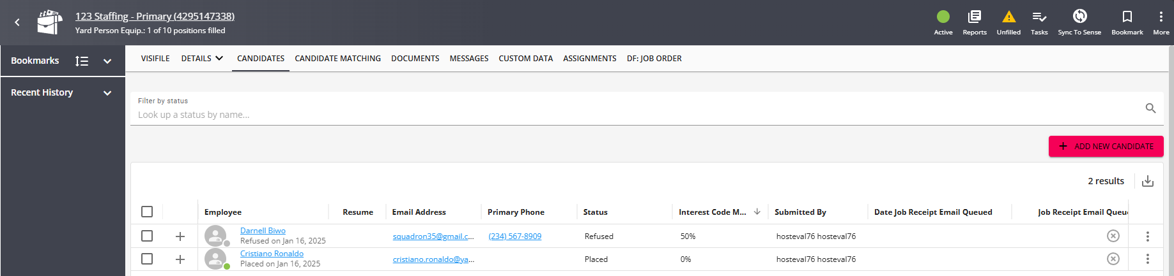Click the Tasks checklist icon

[1039, 17]
